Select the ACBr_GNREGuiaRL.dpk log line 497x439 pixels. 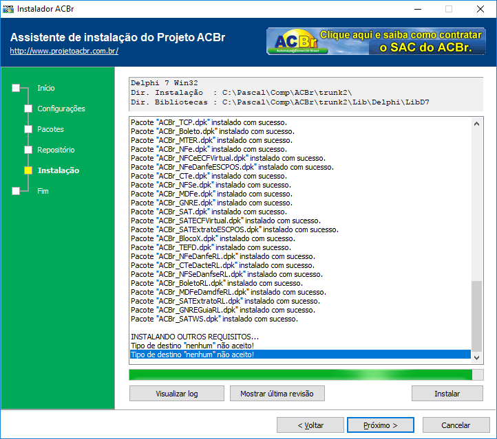(300, 310)
